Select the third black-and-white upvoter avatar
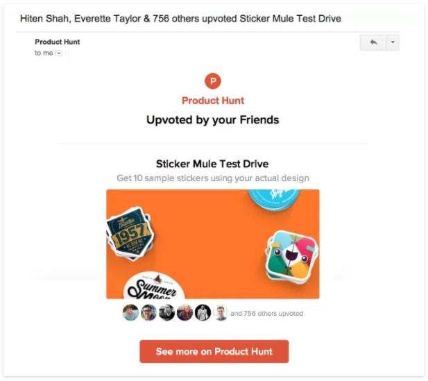The image size is (428, 381). click(x=166, y=312)
